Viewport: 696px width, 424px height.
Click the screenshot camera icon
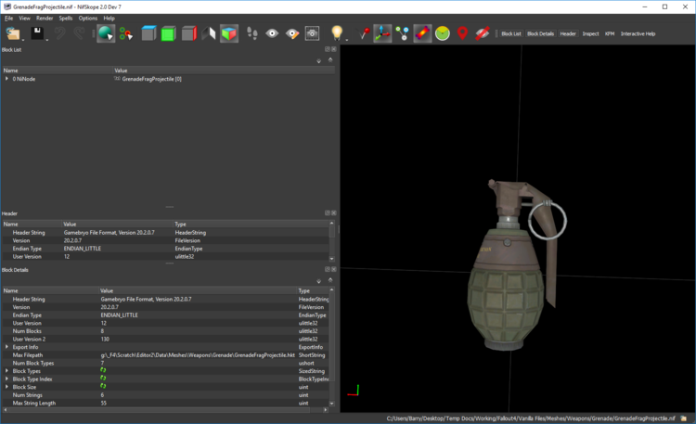pos(312,33)
